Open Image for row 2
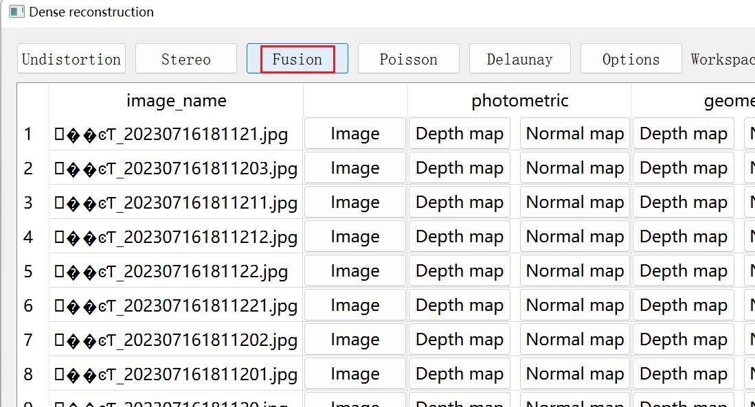The height and width of the screenshot is (407, 755). coord(355,168)
